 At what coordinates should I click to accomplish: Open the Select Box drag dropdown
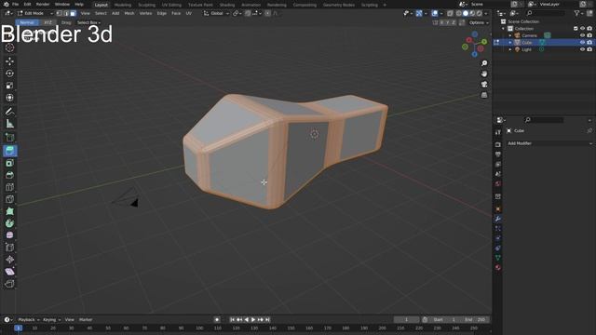[89, 22]
